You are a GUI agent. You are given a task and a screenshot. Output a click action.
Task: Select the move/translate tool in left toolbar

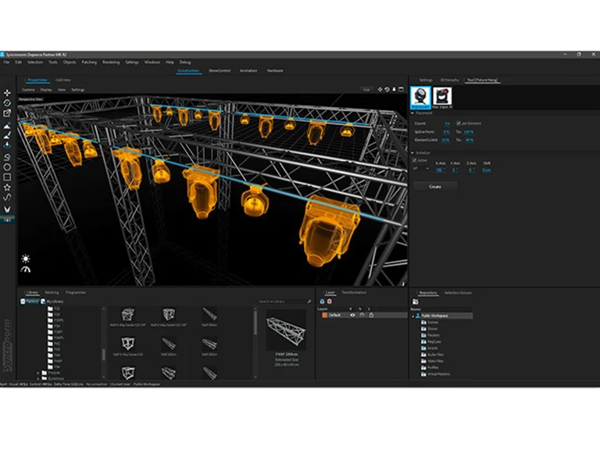[7, 93]
